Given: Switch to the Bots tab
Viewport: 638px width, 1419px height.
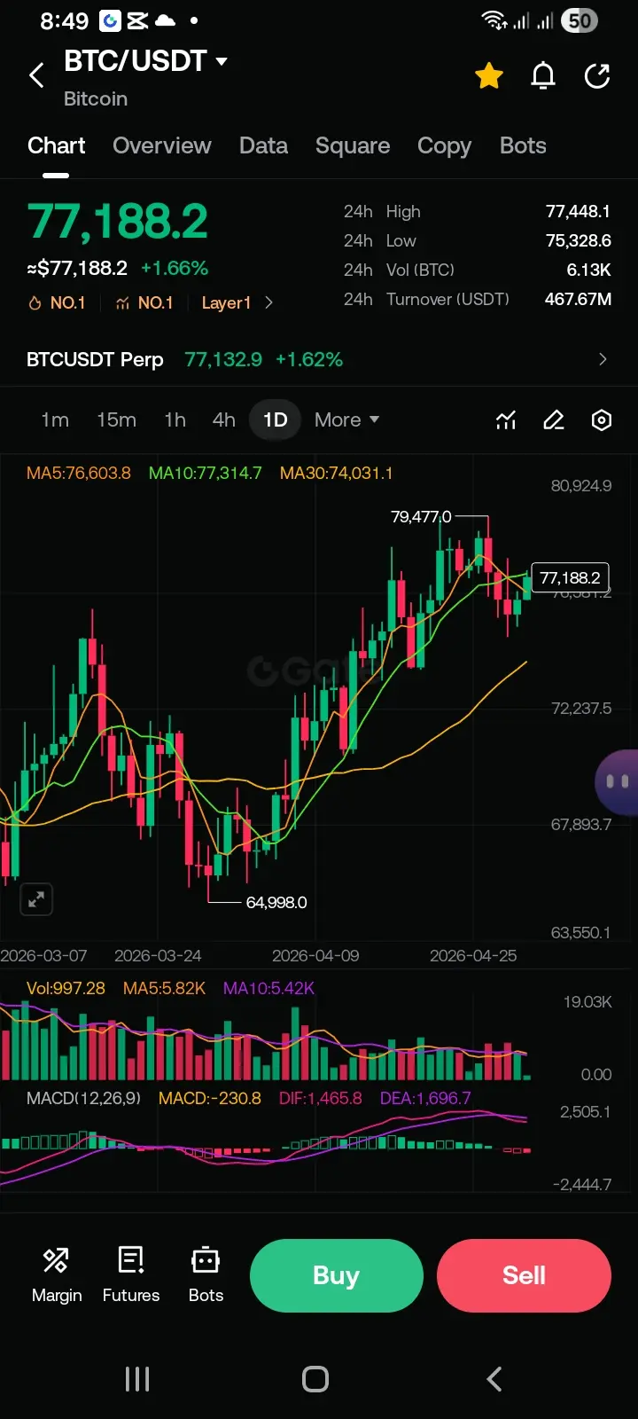Looking at the screenshot, I should [523, 145].
